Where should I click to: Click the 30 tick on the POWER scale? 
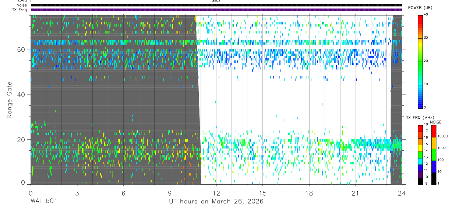coord(426,38)
